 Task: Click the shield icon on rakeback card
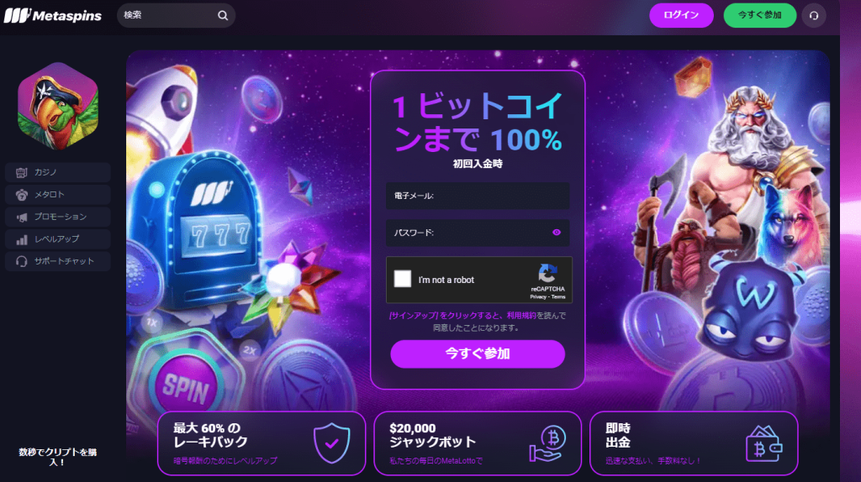tap(331, 443)
